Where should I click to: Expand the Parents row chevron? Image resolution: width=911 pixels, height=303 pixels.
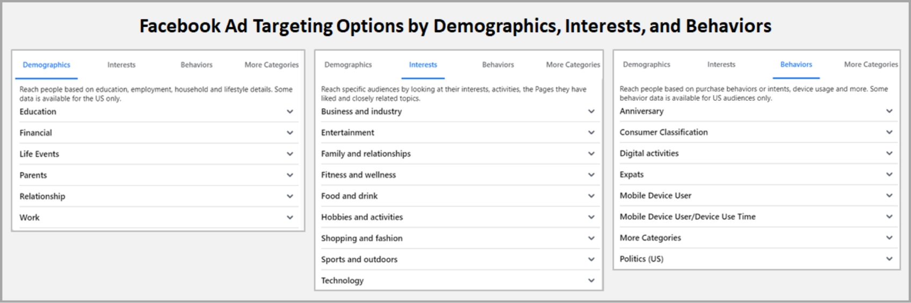(290, 175)
